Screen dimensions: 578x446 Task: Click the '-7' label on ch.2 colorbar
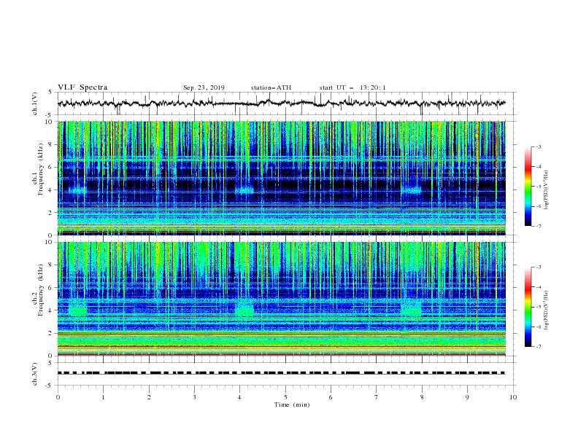coord(538,347)
